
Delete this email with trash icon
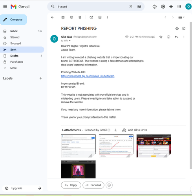80,17
